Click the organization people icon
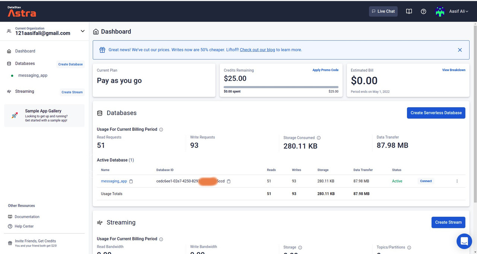The height and width of the screenshot is (254, 477). click(x=9, y=31)
